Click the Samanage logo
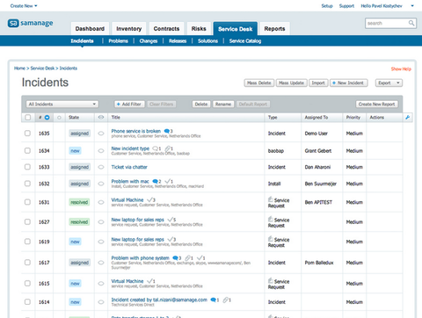Viewport: 422px width, 318px height. [x=31, y=23]
